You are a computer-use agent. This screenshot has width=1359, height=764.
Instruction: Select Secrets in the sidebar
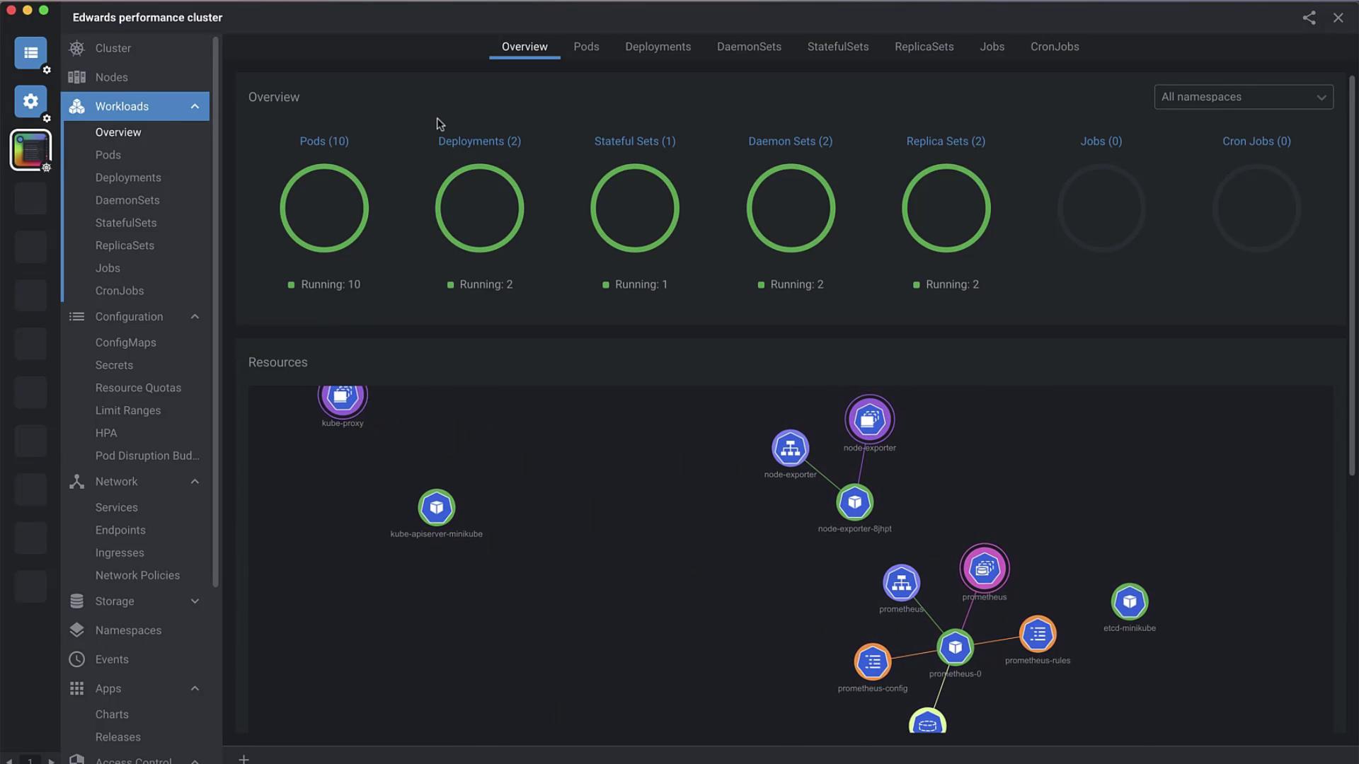point(114,365)
